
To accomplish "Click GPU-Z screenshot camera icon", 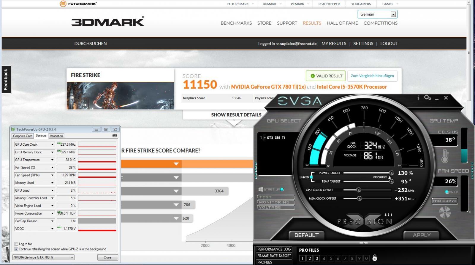I will [115, 136].
